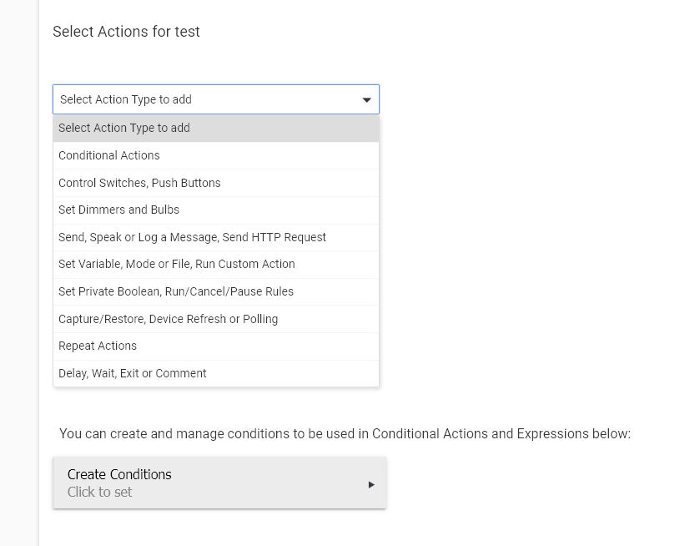The width and height of the screenshot is (700, 546).
Task: Choose Delay, Wait, Exit or Comment
Action: click(x=216, y=373)
